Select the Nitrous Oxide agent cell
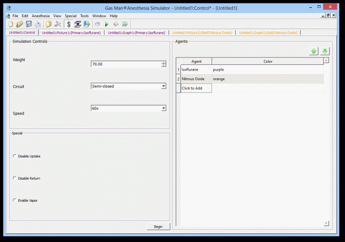Image resolution: width=345 pixels, height=242 pixels. (196, 79)
